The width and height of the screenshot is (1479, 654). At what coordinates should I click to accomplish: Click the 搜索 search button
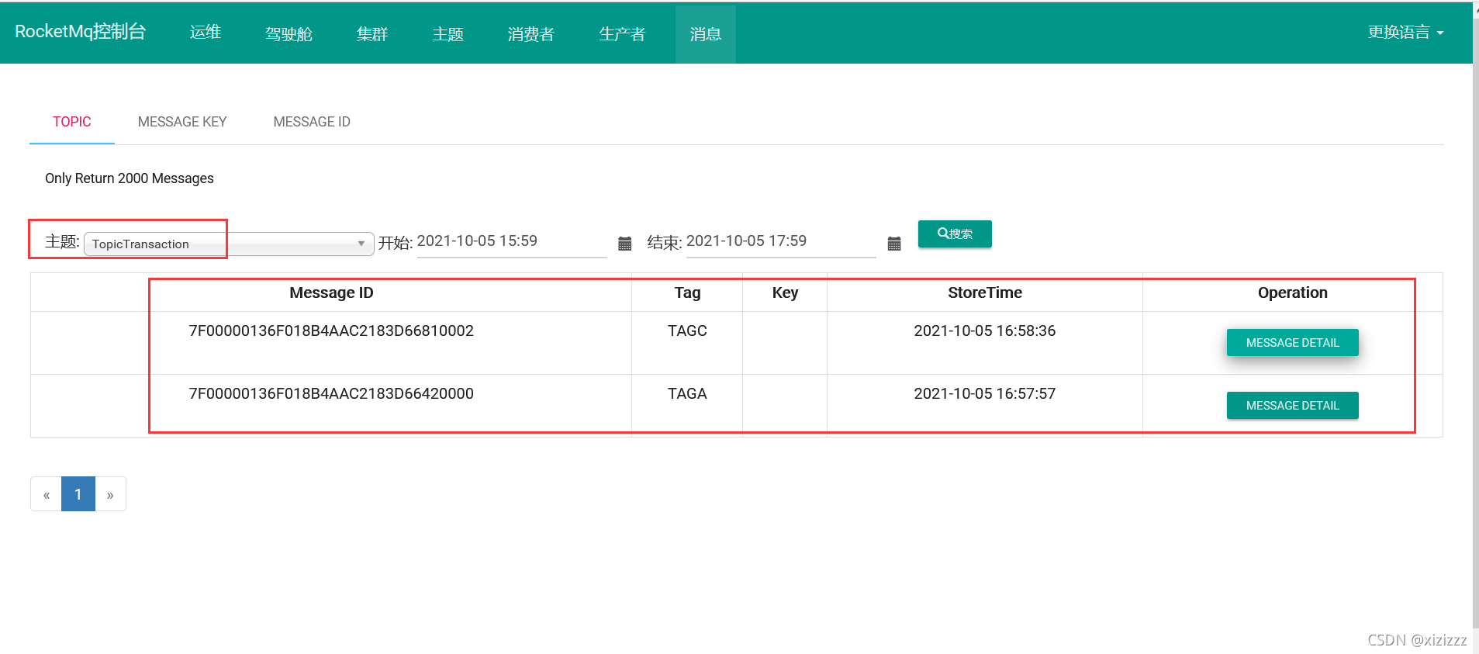pyautogui.click(x=955, y=234)
